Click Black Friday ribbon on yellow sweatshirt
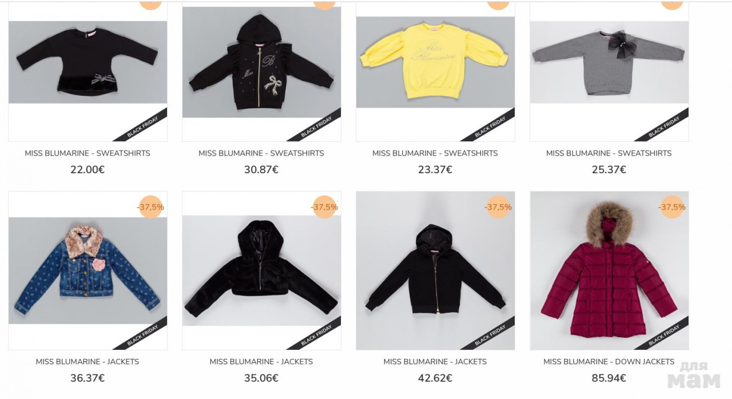Viewport: 732px width, 399px height. tap(491, 127)
